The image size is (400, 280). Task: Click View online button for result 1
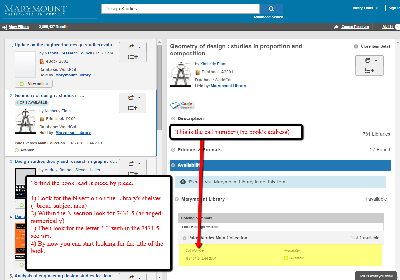click(33, 84)
